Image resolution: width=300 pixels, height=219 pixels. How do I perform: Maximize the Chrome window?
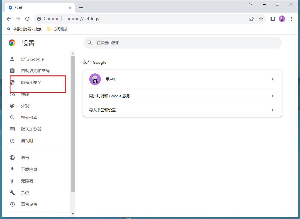point(278,4)
